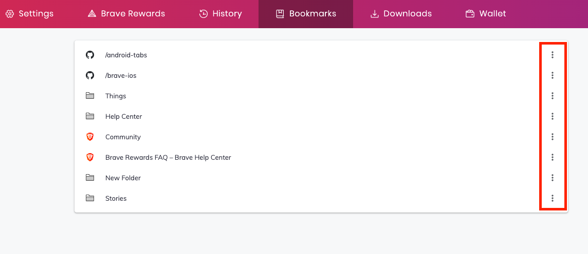The height and width of the screenshot is (254, 588).
Task: Select the /android-tabs bookmark
Action: (126, 55)
